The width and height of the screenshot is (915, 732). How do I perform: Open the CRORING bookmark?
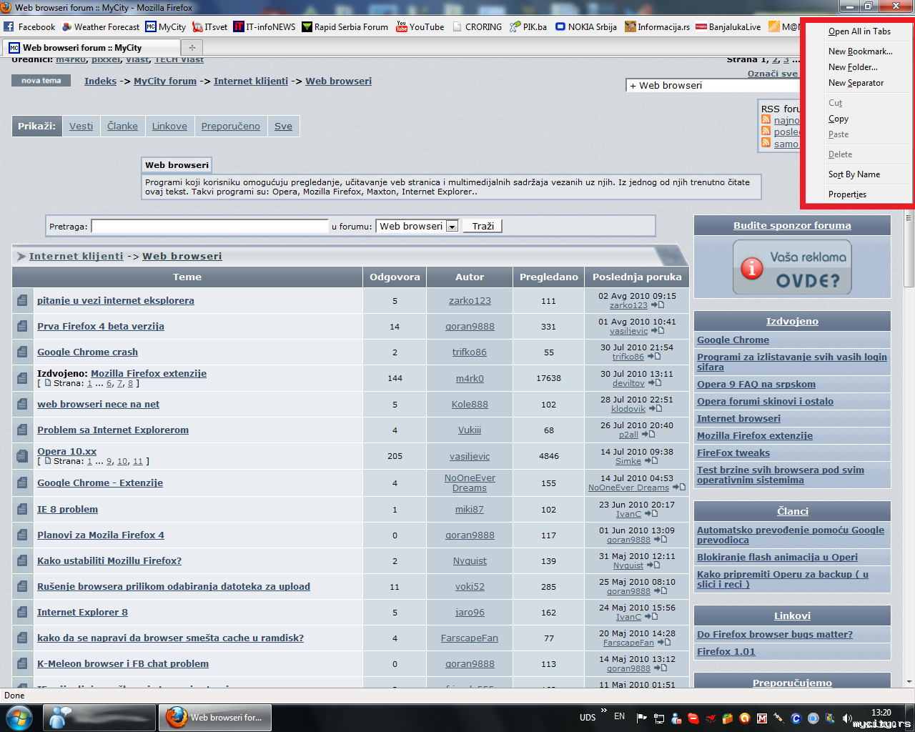(477, 27)
